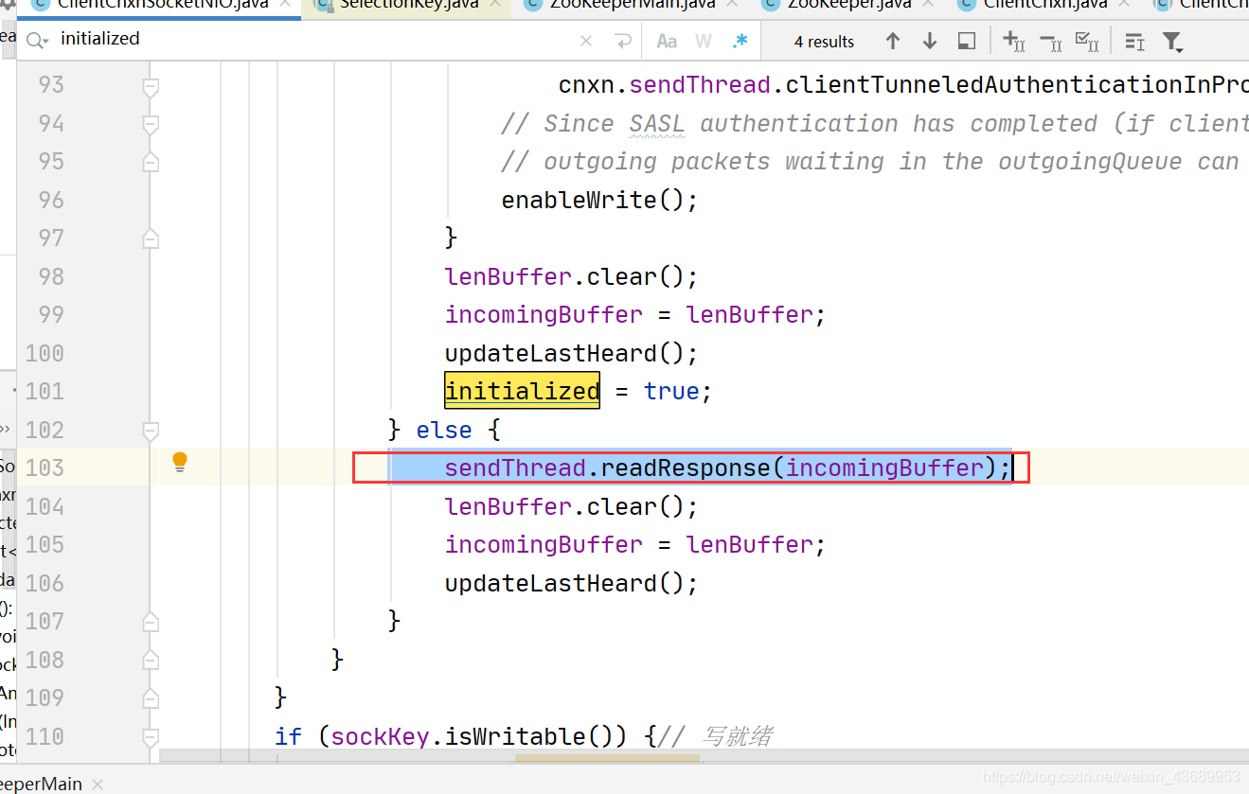This screenshot has width=1249, height=794.
Task: Toggle fold marker on line 93
Action: [x=150, y=87]
